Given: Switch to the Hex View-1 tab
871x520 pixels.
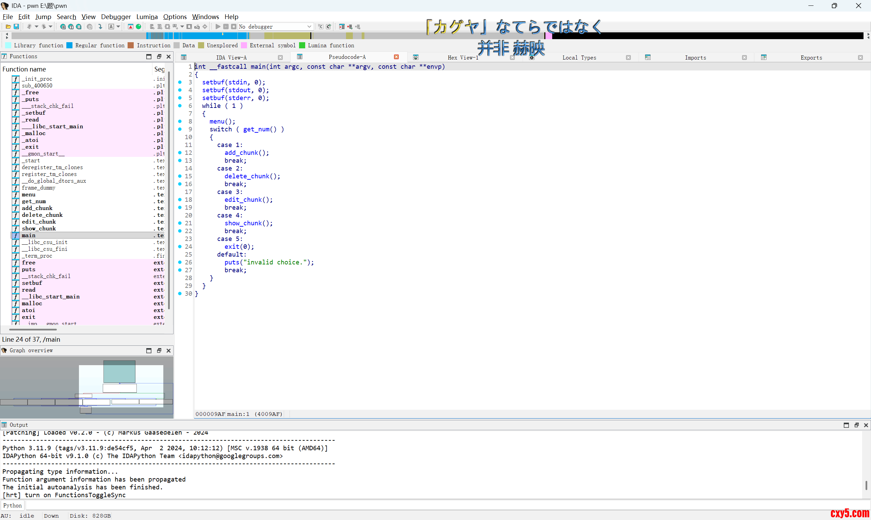Looking at the screenshot, I should tap(463, 58).
